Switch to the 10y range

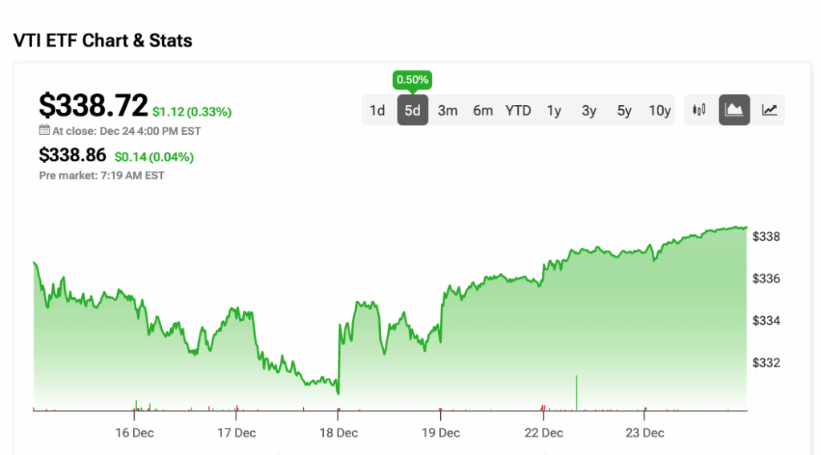[x=660, y=111]
